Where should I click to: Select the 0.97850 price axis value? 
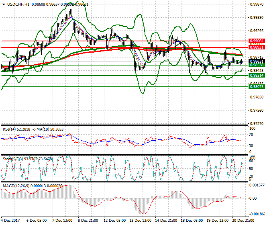click(x=257, y=97)
